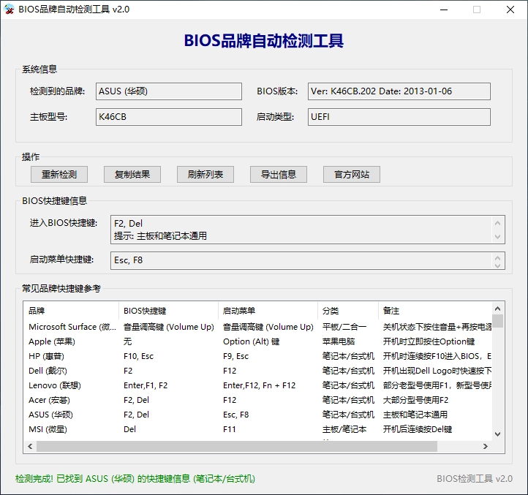
Task: Click 开机后连续按Del键 note cell
Action: point(418,429)
